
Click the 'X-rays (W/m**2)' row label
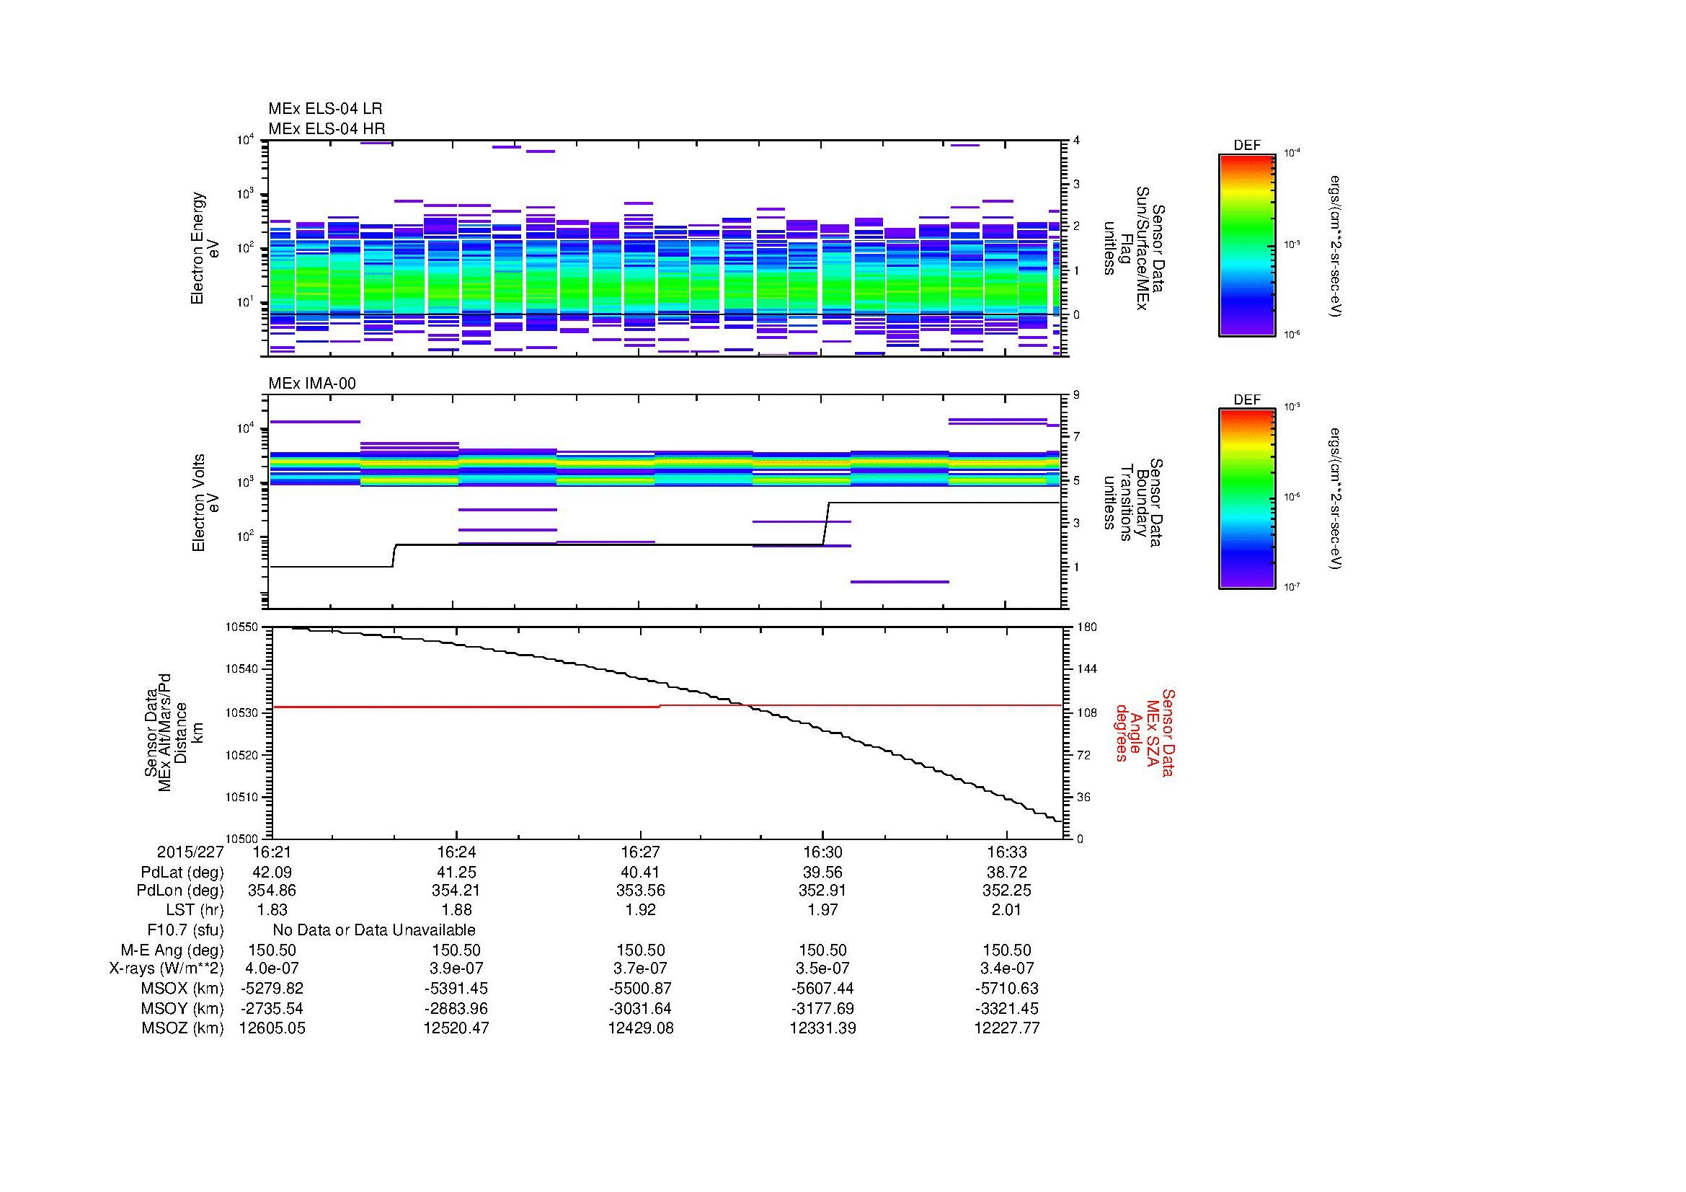(167, 968)
